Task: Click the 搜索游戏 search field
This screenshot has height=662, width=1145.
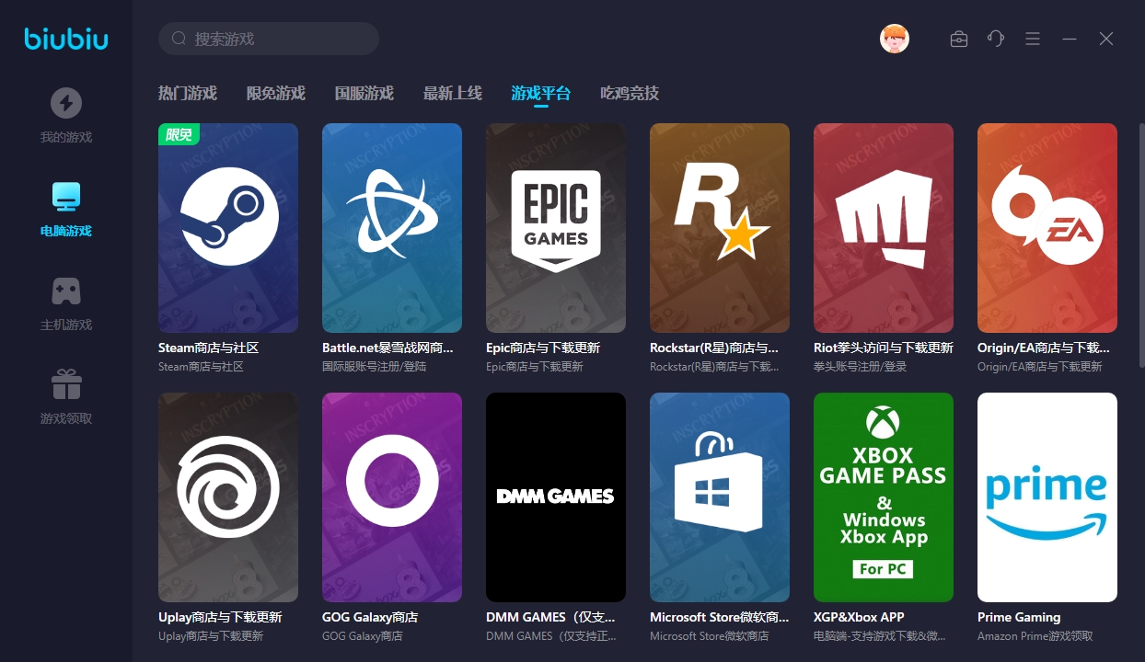Action: [276, 39]
